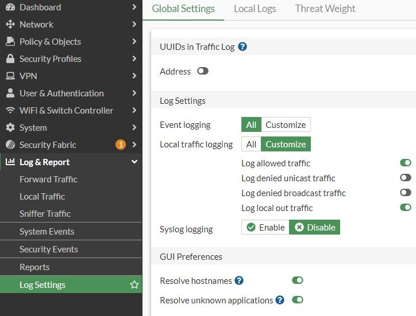Screen dimensions: 416x316
Task: Expand the User & Authentication chevron
Action: coord(134,93)
